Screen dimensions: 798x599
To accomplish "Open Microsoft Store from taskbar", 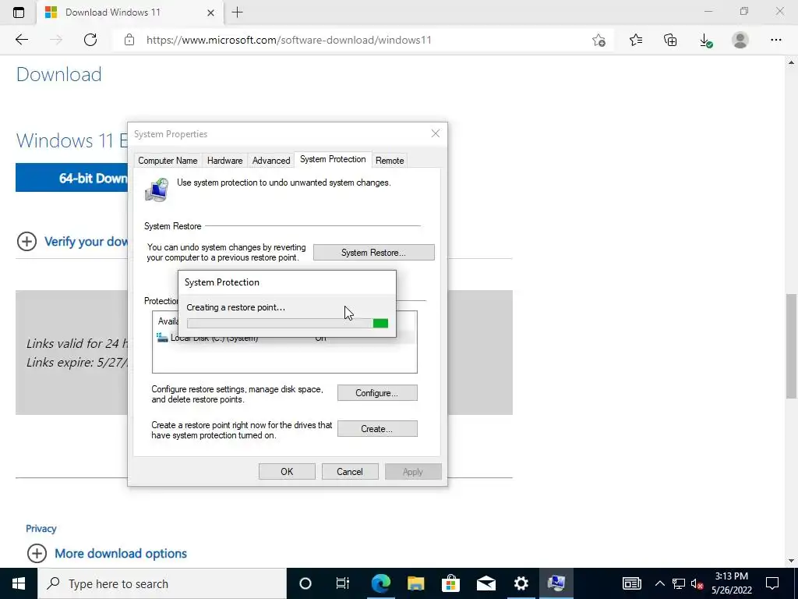I will click(451, 583).
